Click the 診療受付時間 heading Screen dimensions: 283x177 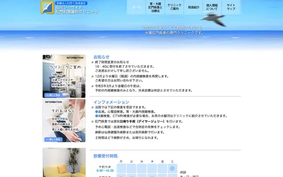tap(106, 156)
